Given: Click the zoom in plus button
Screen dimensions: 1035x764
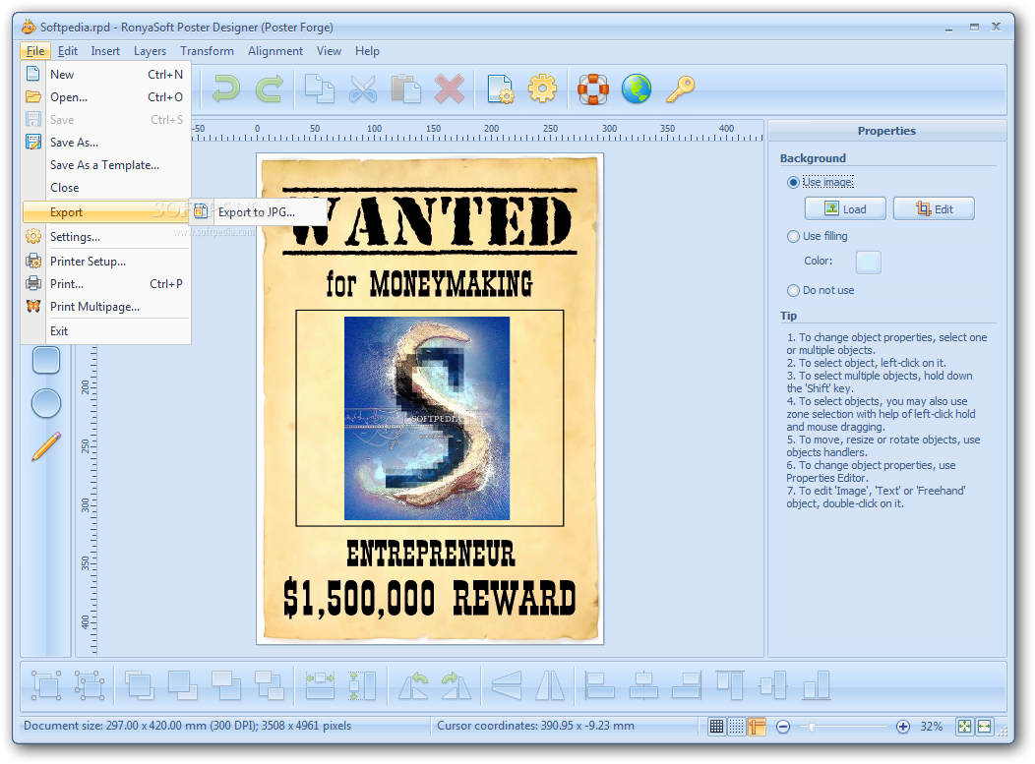Looking at the screenshot, I should [903, 727].
